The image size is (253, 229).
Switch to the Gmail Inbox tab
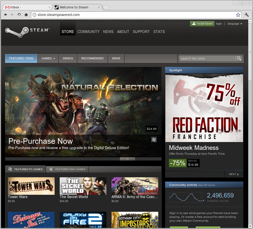click(27, 7)
